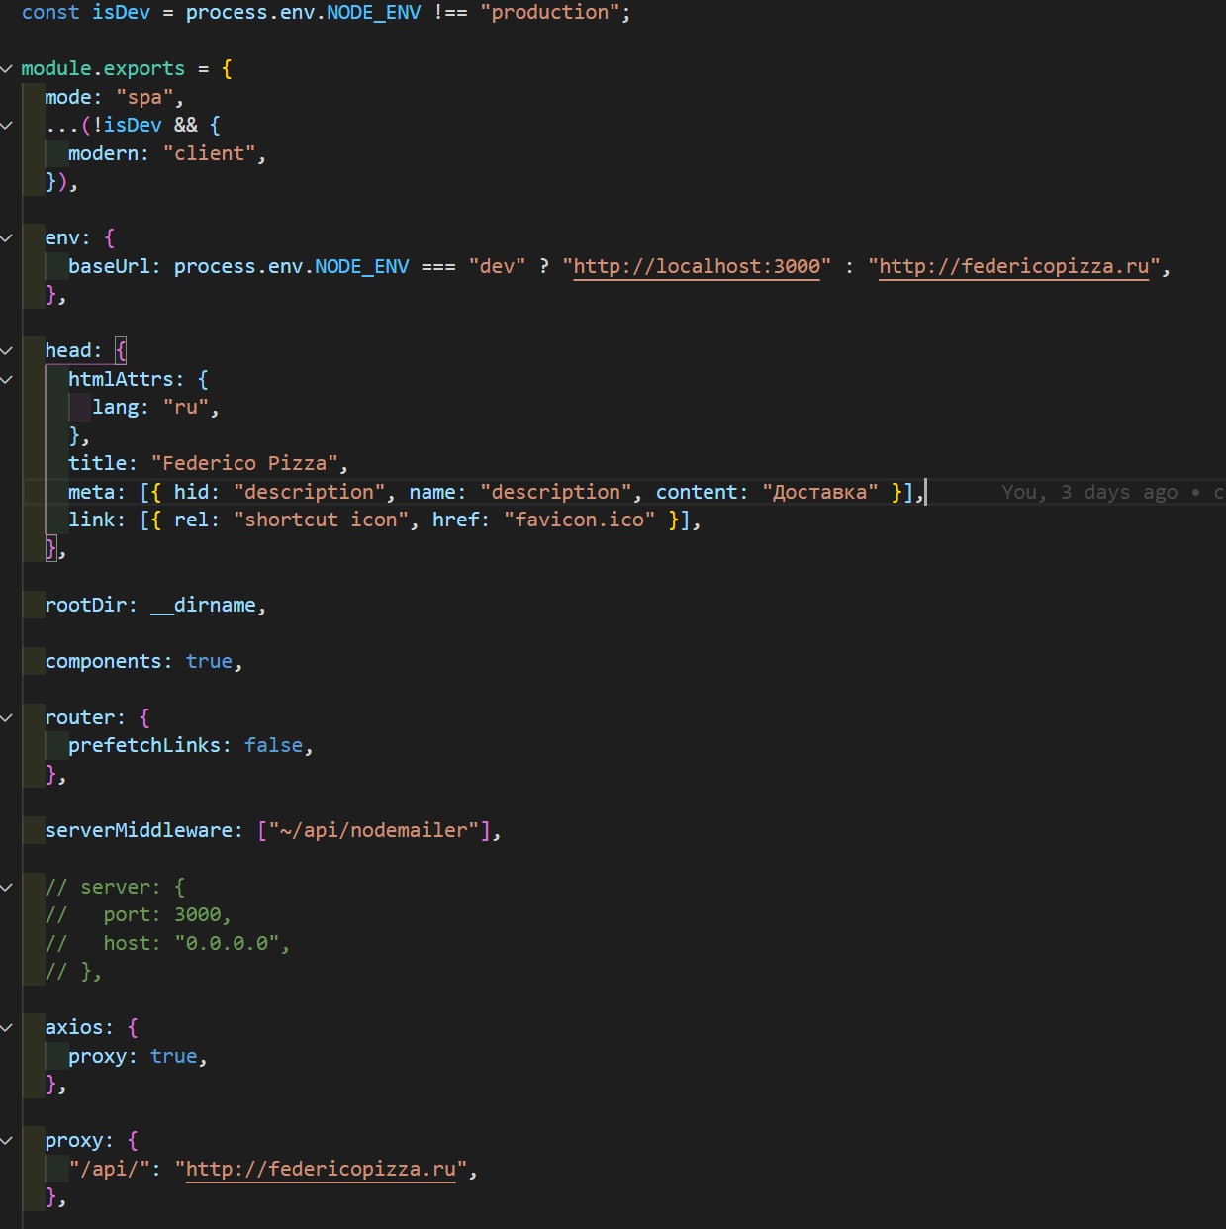Click the "Federico Pizza" title string
The width and height of the screenshot is (1226, 1229).
tap(244, 463)
